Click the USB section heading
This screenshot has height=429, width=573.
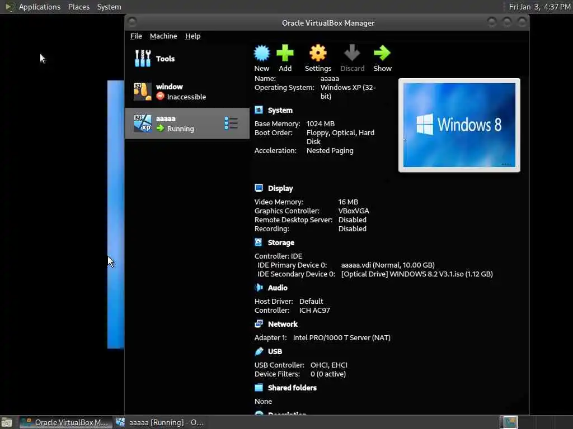click(x=275, y=351)
